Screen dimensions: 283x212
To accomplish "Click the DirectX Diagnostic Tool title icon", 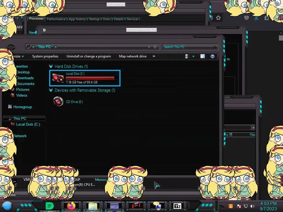I will pyautogui.click(x=44, y=30).
